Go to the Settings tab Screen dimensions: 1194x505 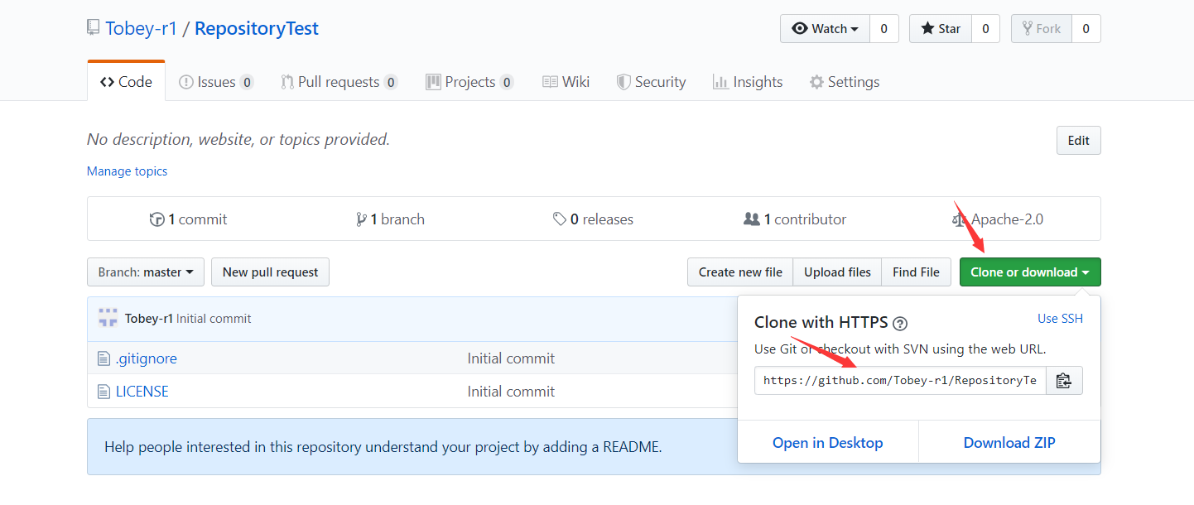point(844,82)
